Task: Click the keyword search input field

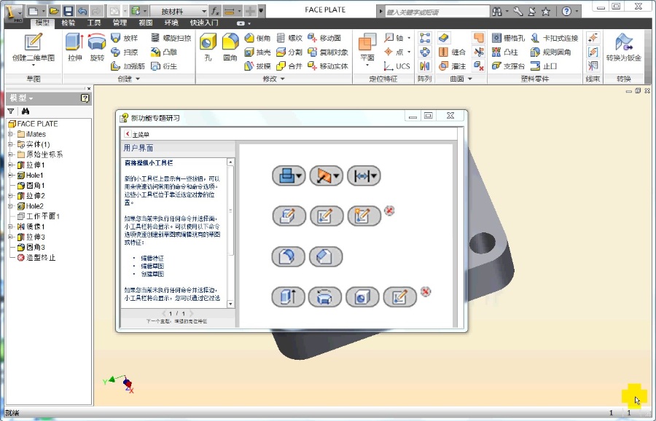Action: coord(437,12)
